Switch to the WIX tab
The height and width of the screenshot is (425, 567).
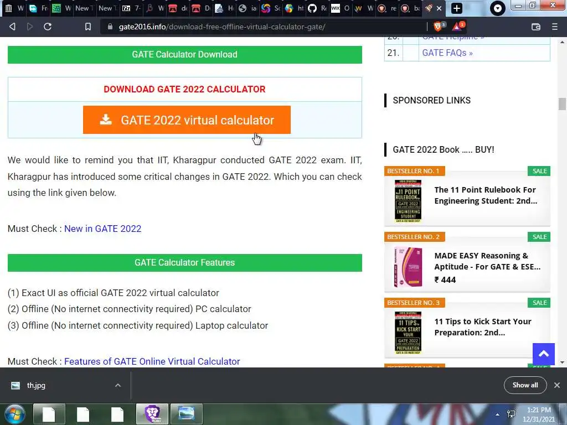click(x=339, y=8)
